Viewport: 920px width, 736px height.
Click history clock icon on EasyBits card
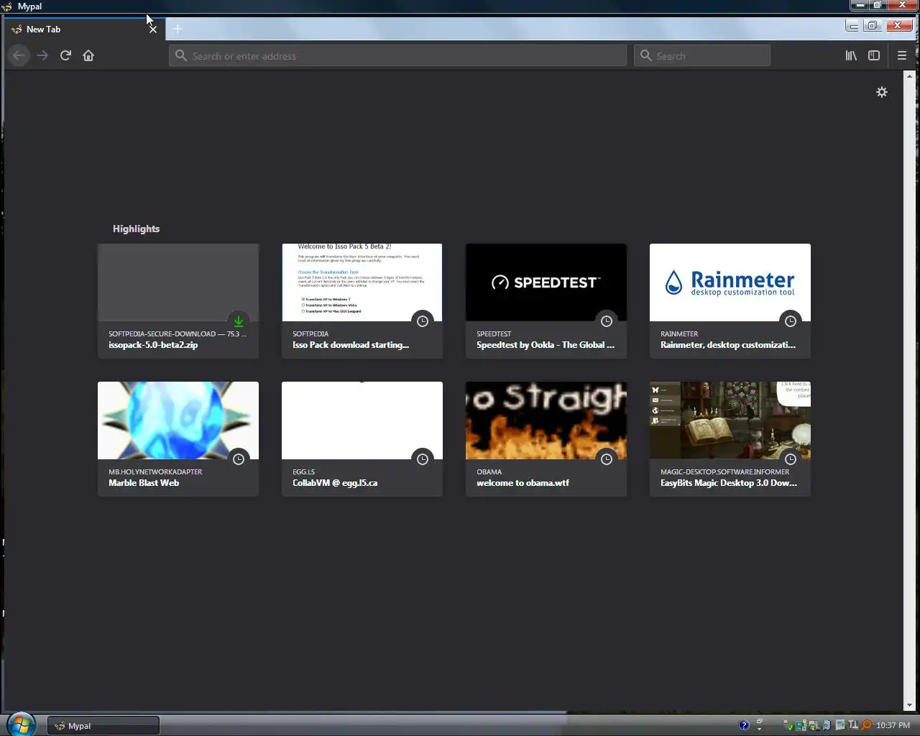pyautogui.click(x=791, y=459)
